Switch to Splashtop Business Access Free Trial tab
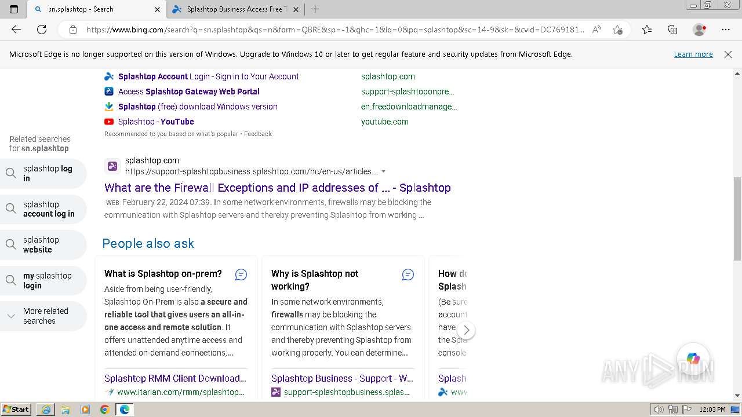The height and width of the screenshot is (417, 742). [235, 9]
